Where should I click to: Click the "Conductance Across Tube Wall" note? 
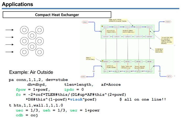(159, 50)
